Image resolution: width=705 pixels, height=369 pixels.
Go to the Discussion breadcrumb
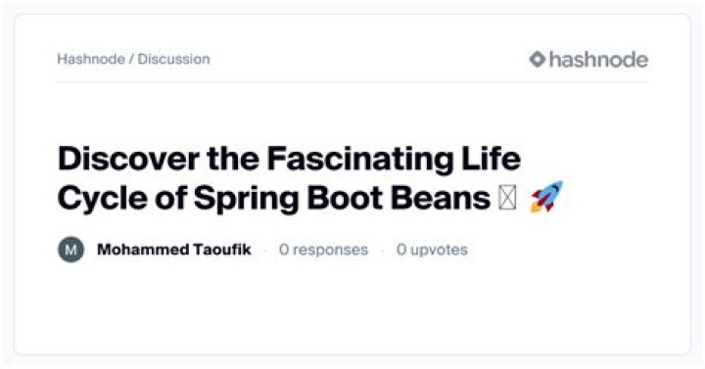point(173,59)
